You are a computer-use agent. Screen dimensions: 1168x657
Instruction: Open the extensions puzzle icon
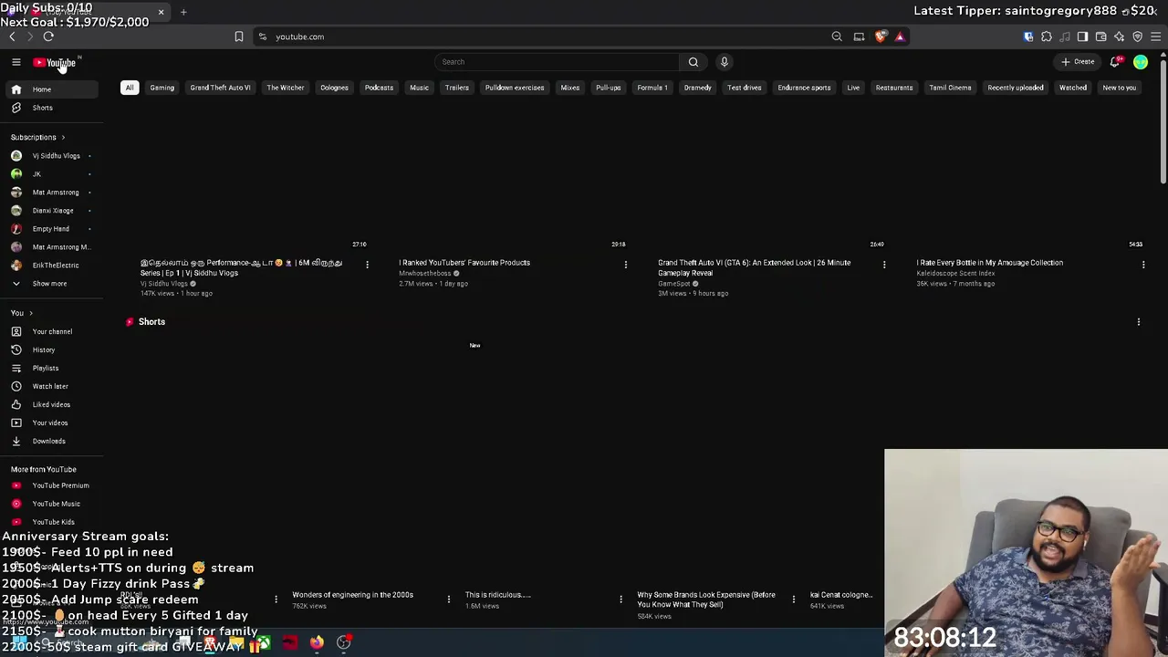point(1047,36)
